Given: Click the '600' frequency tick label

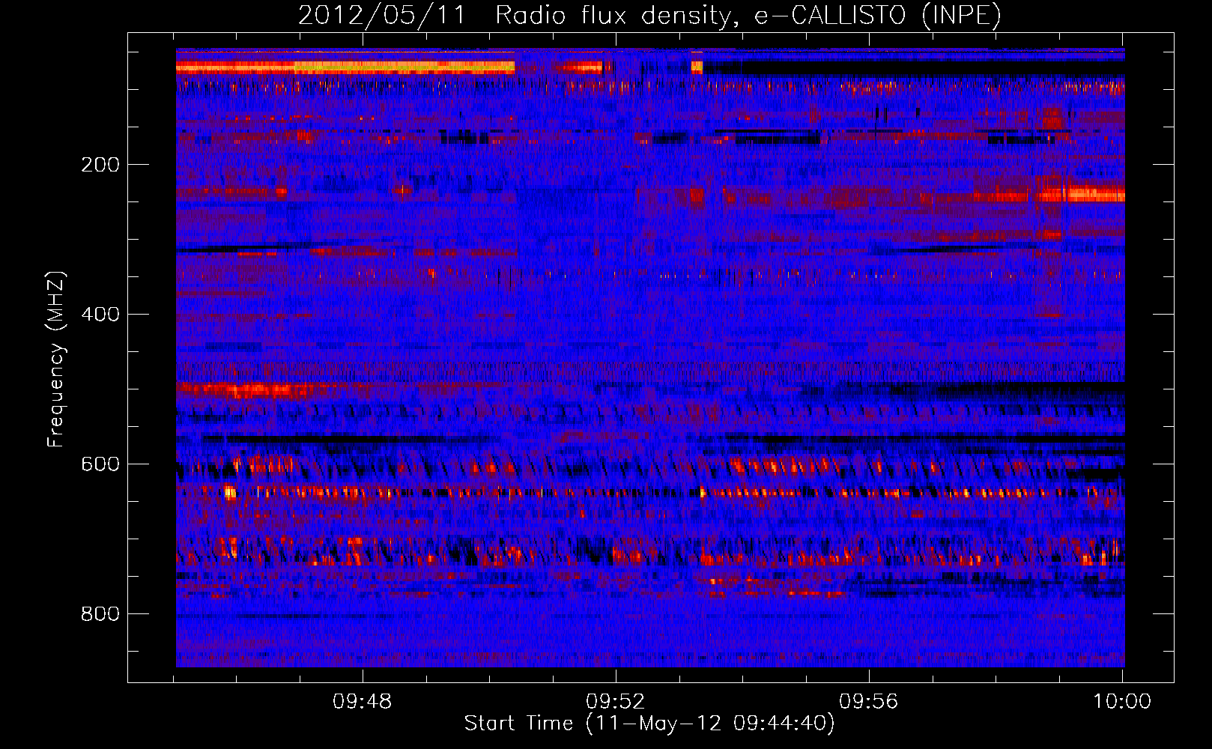Looking at the screenshot, I should [x=100, y=464].
